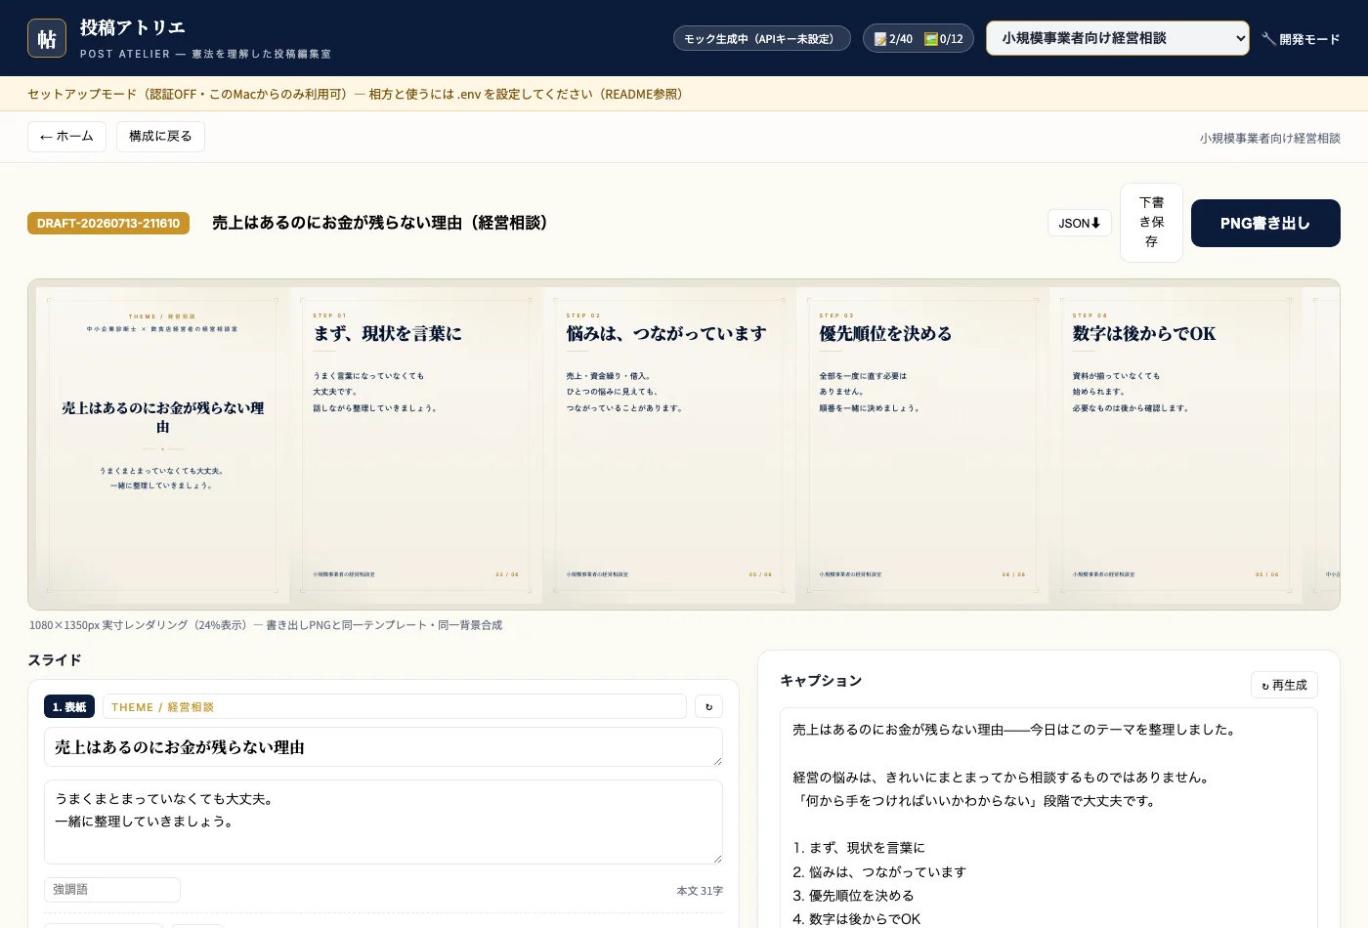Select the 悩みは、つながっています slide thumbnail

click(x=669, y=444)
